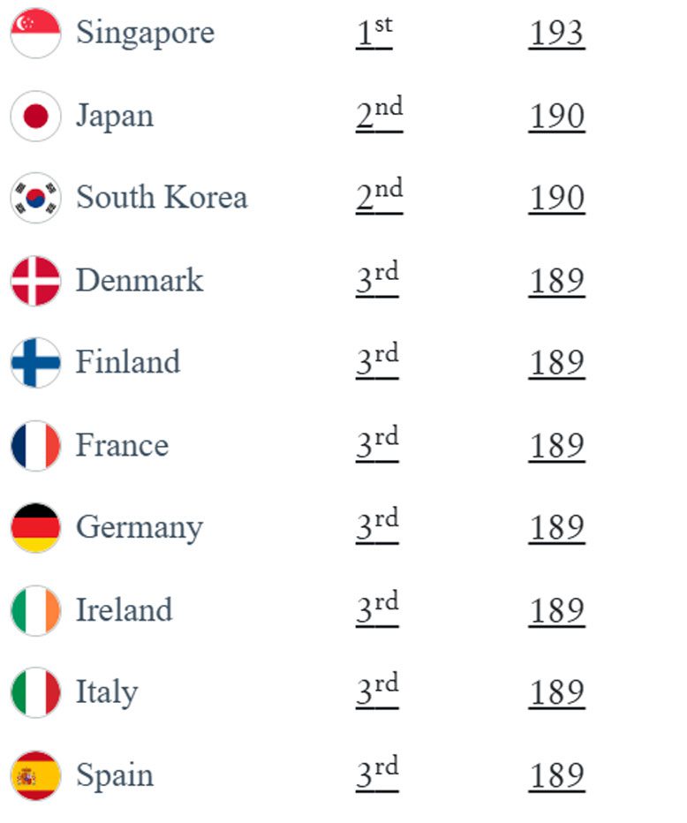Select the Ireland country name

tap(124, 610)
